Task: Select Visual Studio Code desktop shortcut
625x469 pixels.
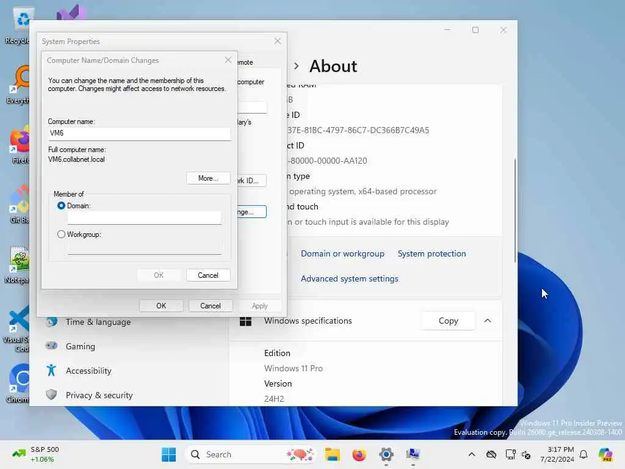Action: [x=16, y=329]
